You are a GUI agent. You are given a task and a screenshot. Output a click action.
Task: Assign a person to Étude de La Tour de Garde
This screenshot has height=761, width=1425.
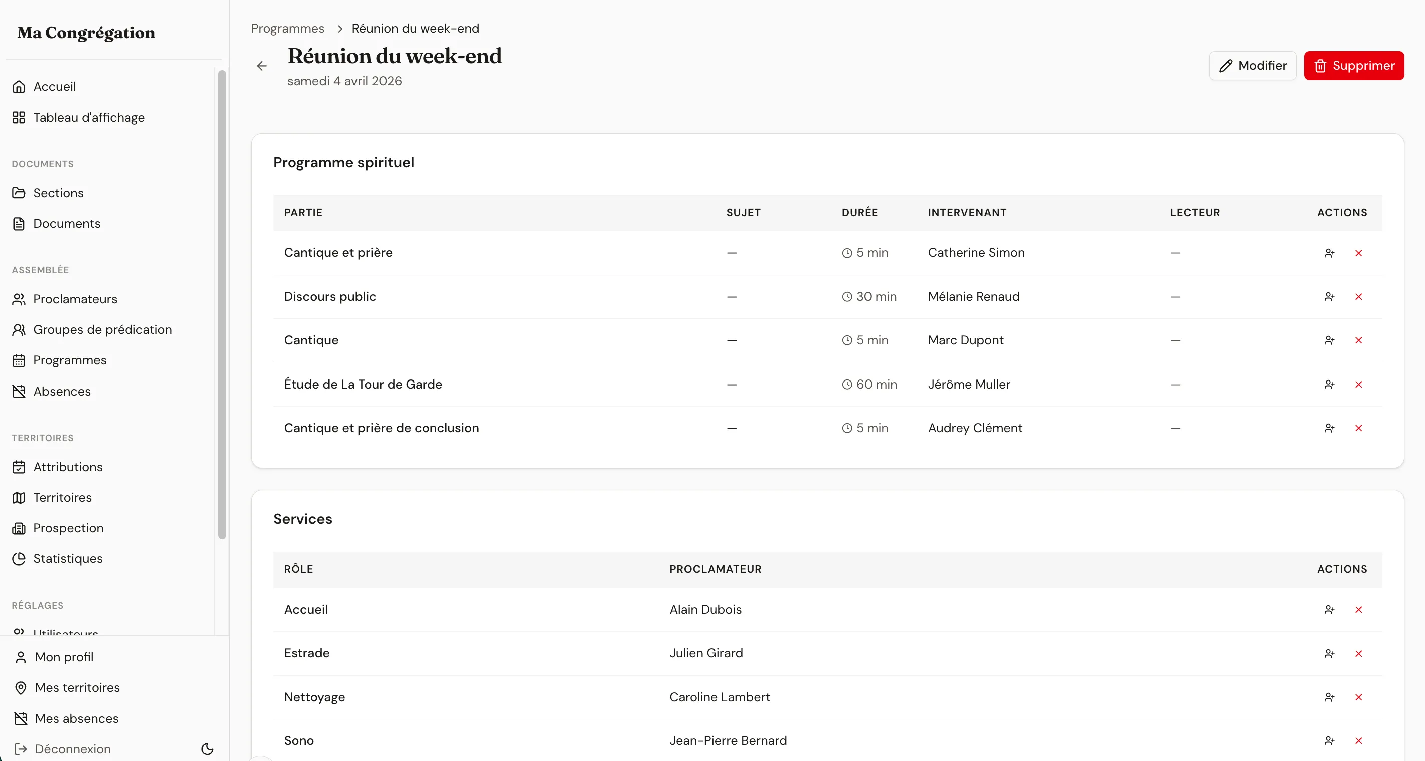point(1329,385)
